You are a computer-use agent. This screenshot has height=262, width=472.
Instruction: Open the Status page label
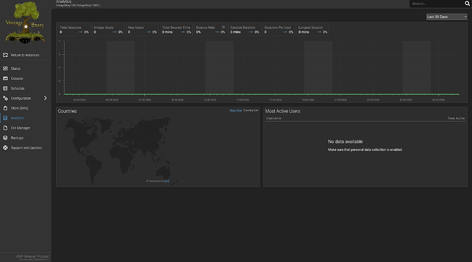tap(16, 68)
